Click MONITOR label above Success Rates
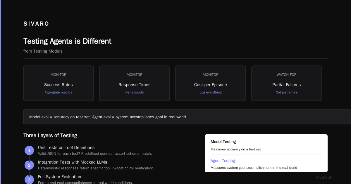 coord(58,75)
